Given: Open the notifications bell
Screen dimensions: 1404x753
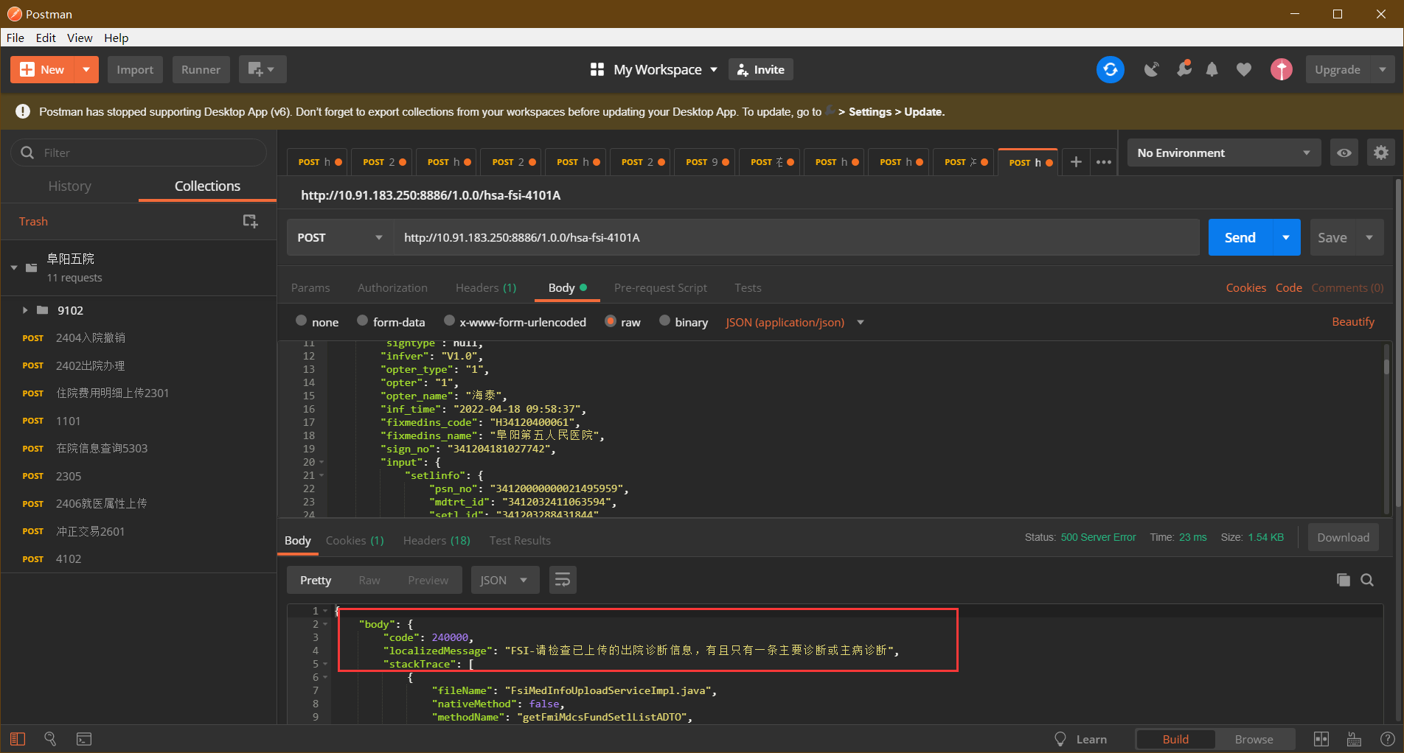Looking at the screenshot, I should 1212,70.
